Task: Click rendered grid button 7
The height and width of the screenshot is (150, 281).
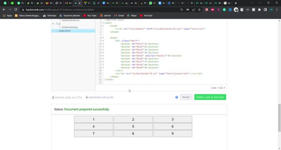Action: pyautogui.click(x=94, y=133)
